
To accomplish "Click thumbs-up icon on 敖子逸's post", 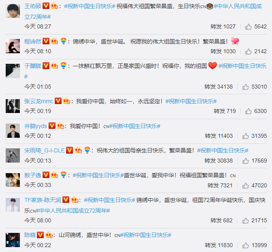I will (246, 186).
